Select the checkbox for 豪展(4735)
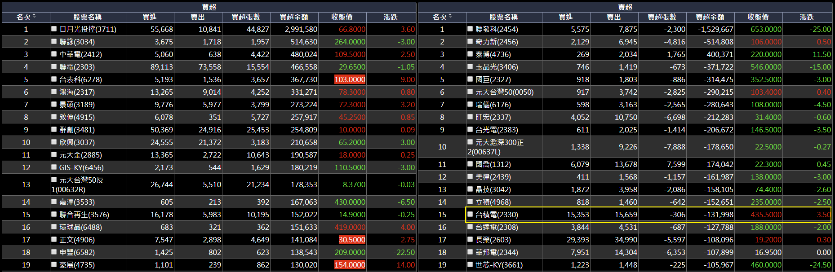The image size is (835, 272). tap(54, 264)
